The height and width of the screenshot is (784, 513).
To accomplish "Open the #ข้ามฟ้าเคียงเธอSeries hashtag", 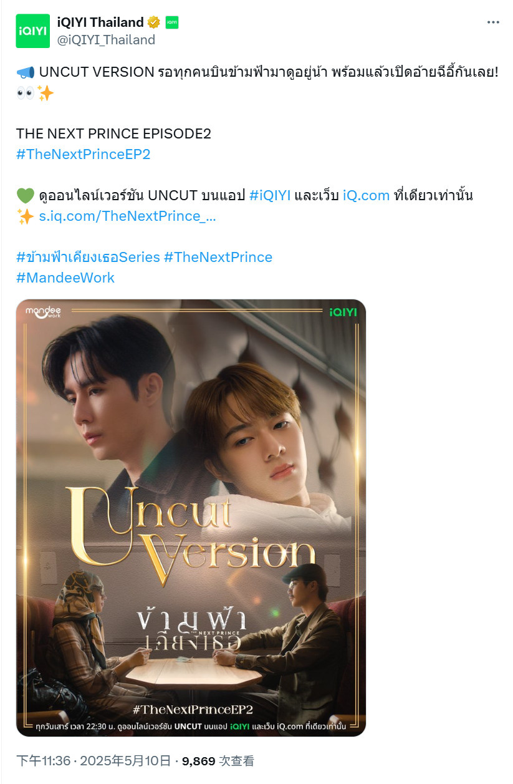I will pos(88,257).
